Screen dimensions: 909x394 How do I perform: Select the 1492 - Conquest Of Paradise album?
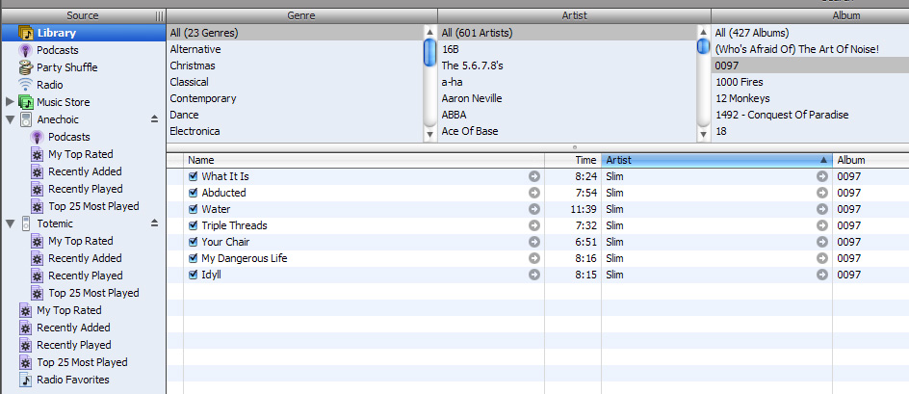pyautogui.click(x=782, y=115)
